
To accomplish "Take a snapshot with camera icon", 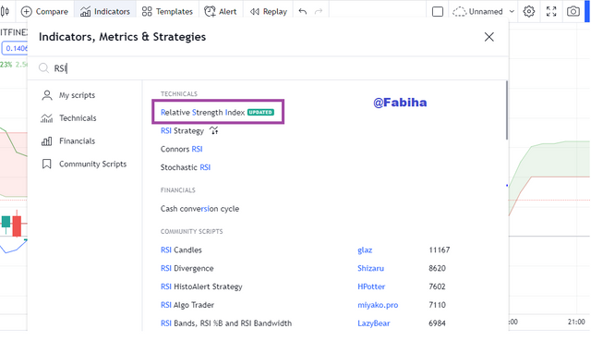I will (573, 12).
